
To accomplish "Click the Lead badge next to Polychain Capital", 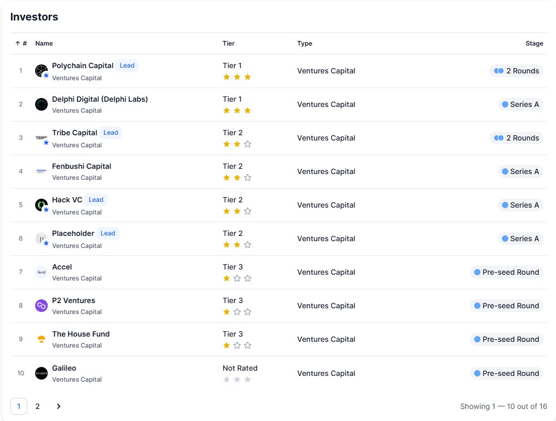I will click(127, 66).
